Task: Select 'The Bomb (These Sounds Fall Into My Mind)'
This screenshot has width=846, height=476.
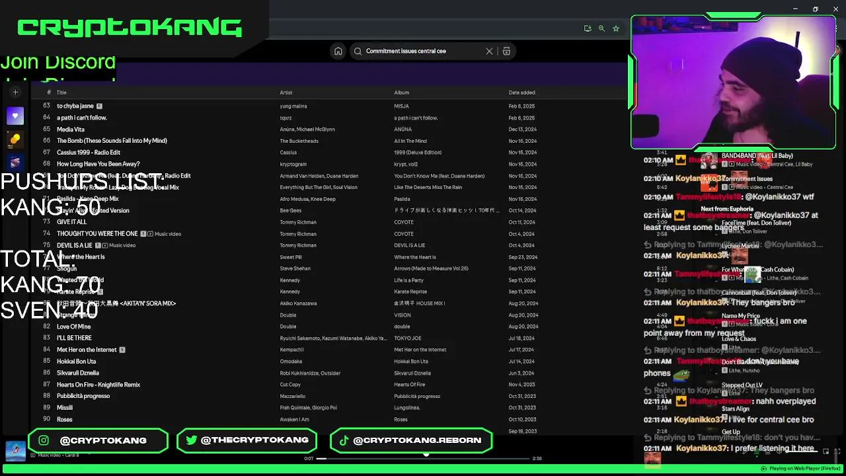Action: 112,141
